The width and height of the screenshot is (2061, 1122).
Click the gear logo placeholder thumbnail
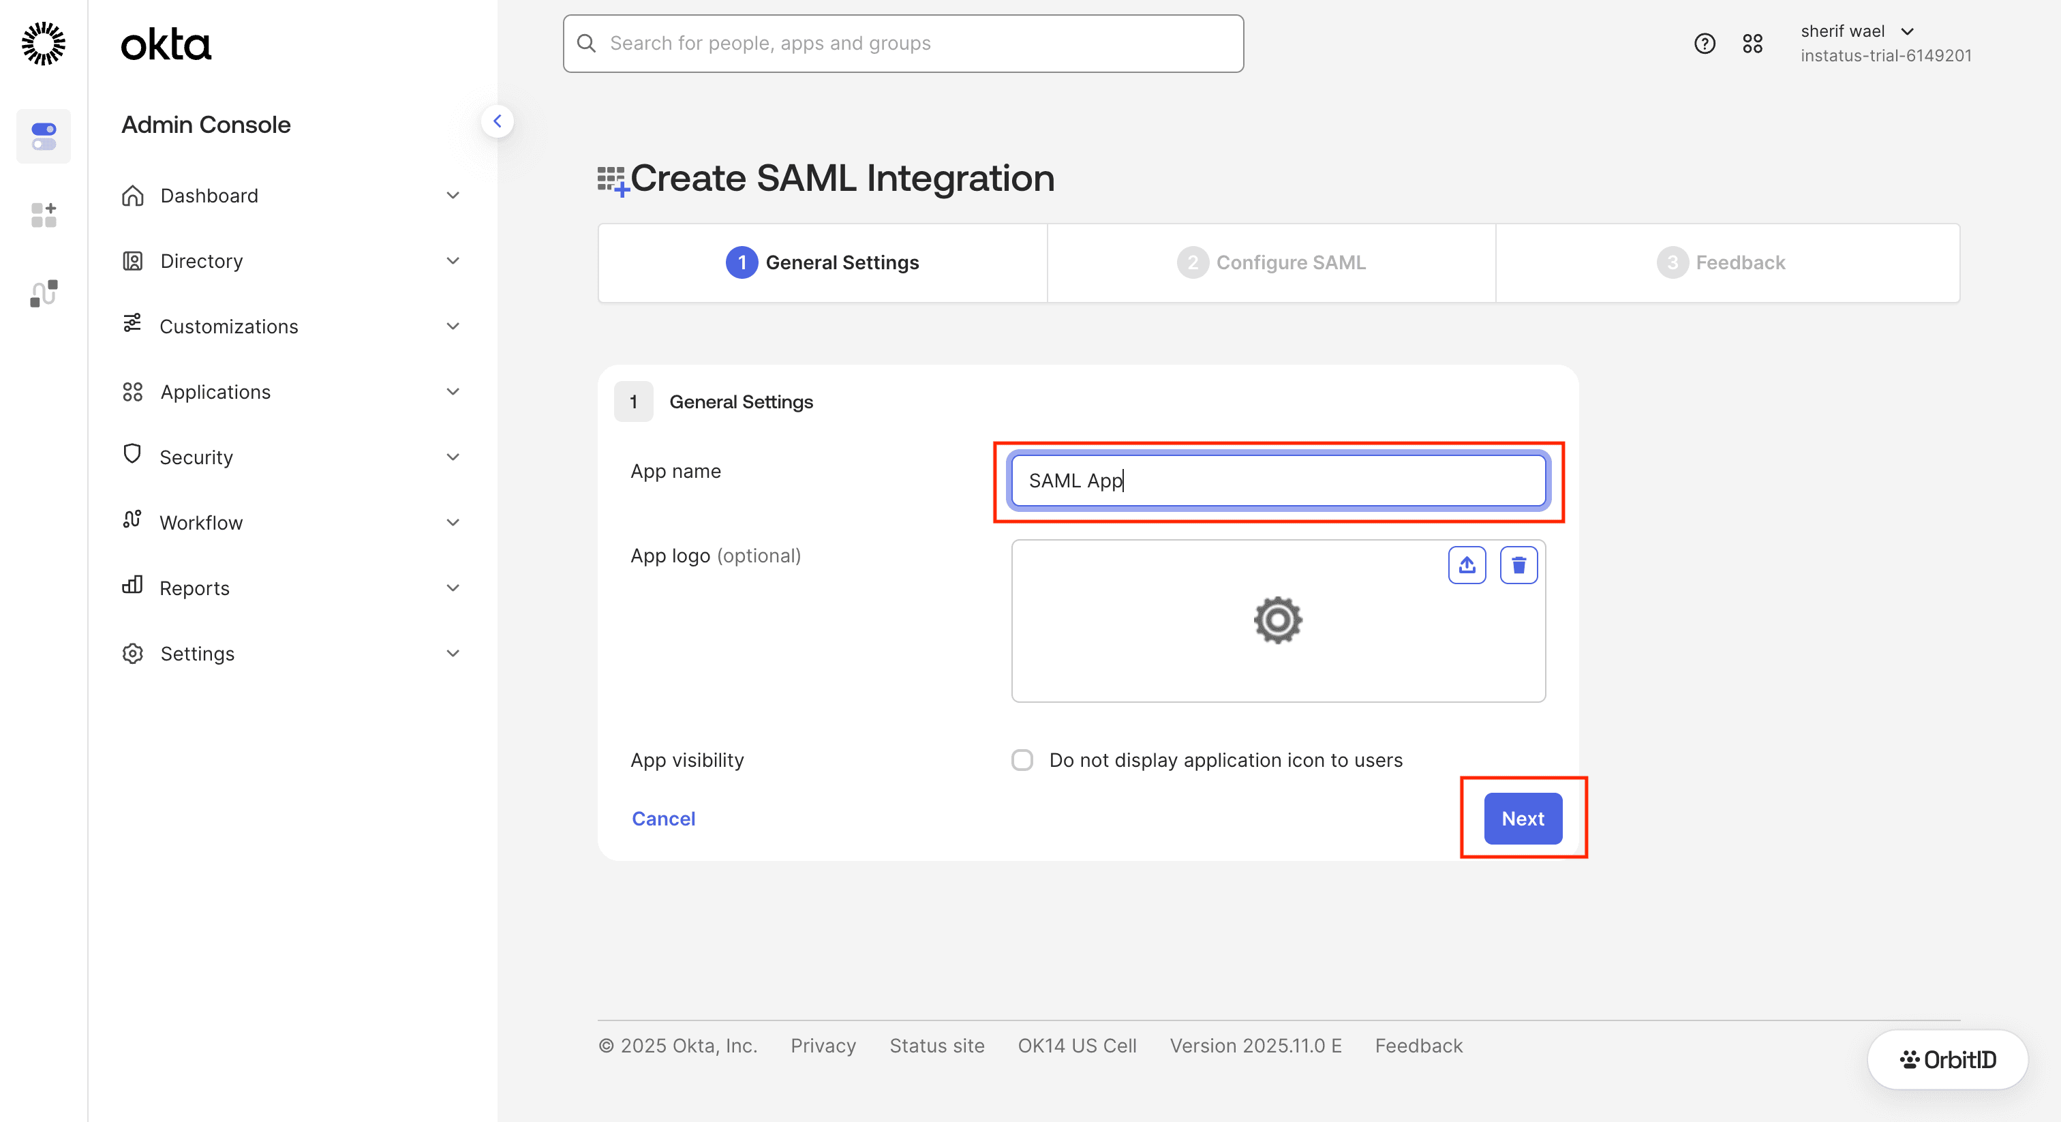coord(1278,620)
